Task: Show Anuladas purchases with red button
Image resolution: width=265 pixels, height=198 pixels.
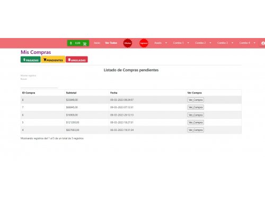Action: point(77,60)
